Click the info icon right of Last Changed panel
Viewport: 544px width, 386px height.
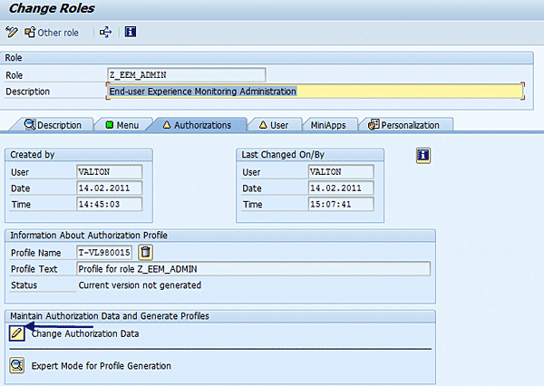[x=423, y=155]
